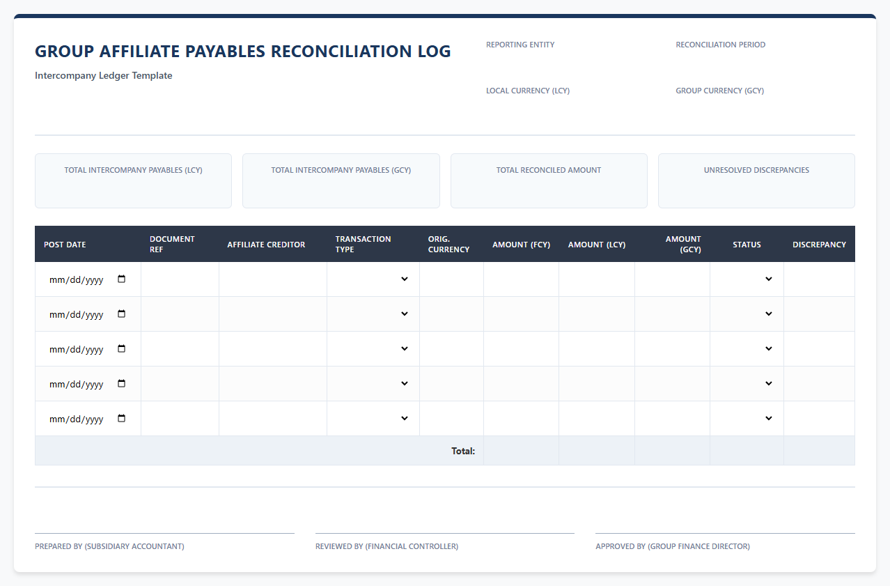This screenshot has width=890, height=586.
Task: Click the Document Ref cell in the fourth row
Action: pyautogui.click(x=180, y=383)
